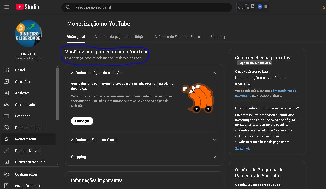Screen dimensions: 326x189
Task: Click the 'Pagamento não liberado' badge
Action: pos(255,63)
